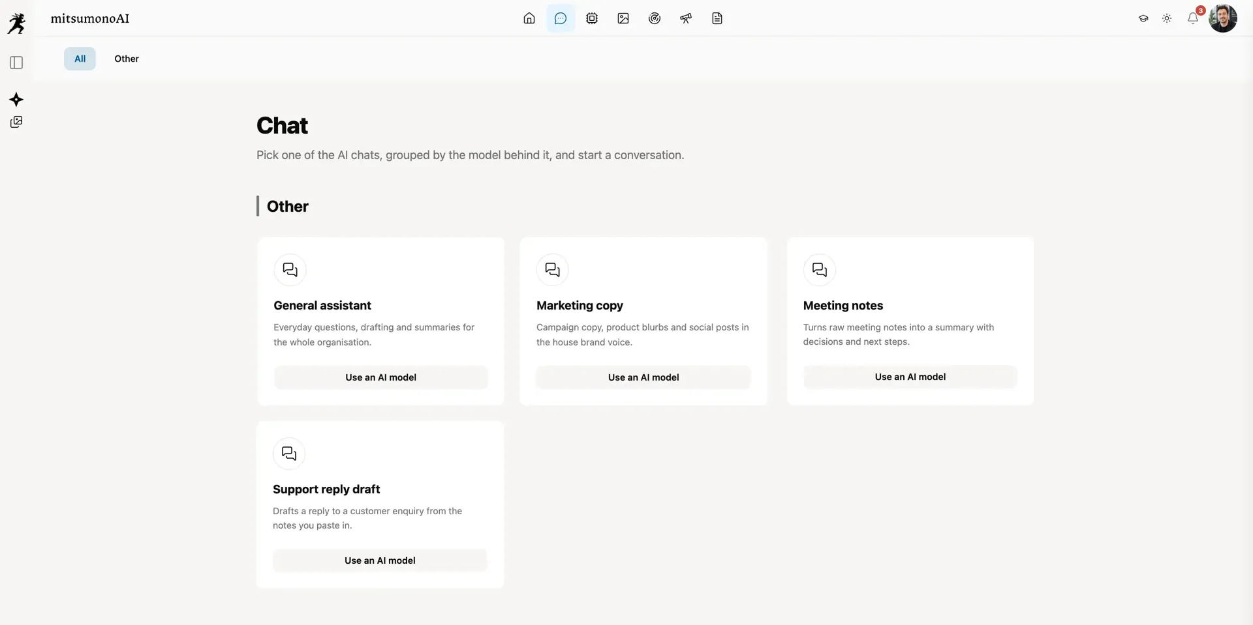The height and width of the screenshot is (625, 1253).
Task: Click the "Marketing copy" card title
Action: coord(580,306)
